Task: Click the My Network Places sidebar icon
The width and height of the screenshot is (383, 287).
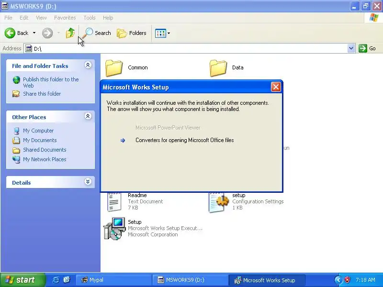Action: point(16,159)
